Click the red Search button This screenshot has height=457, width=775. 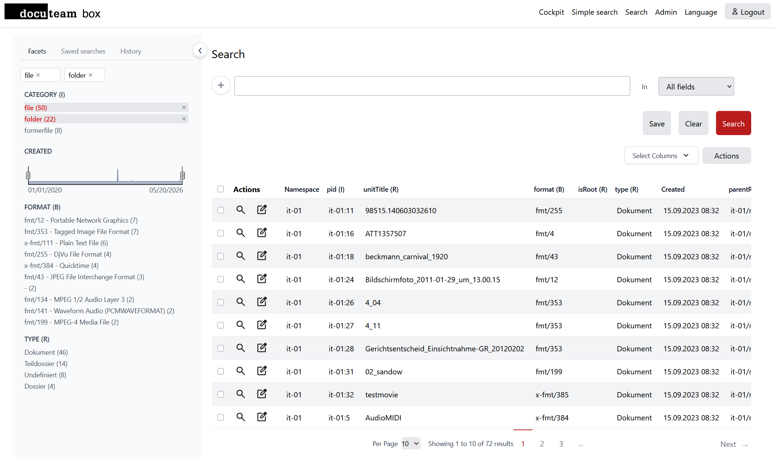[x=733, y=123]
